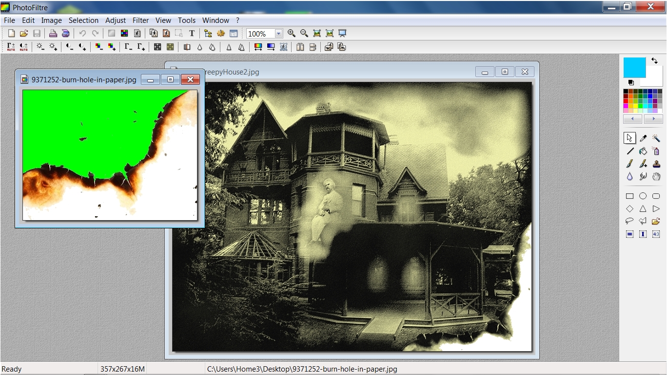The width and height of the screenshot is (667, 375).
Task: Select the Text tool icon
Action: pyautogui.click(x=192, y=34)
